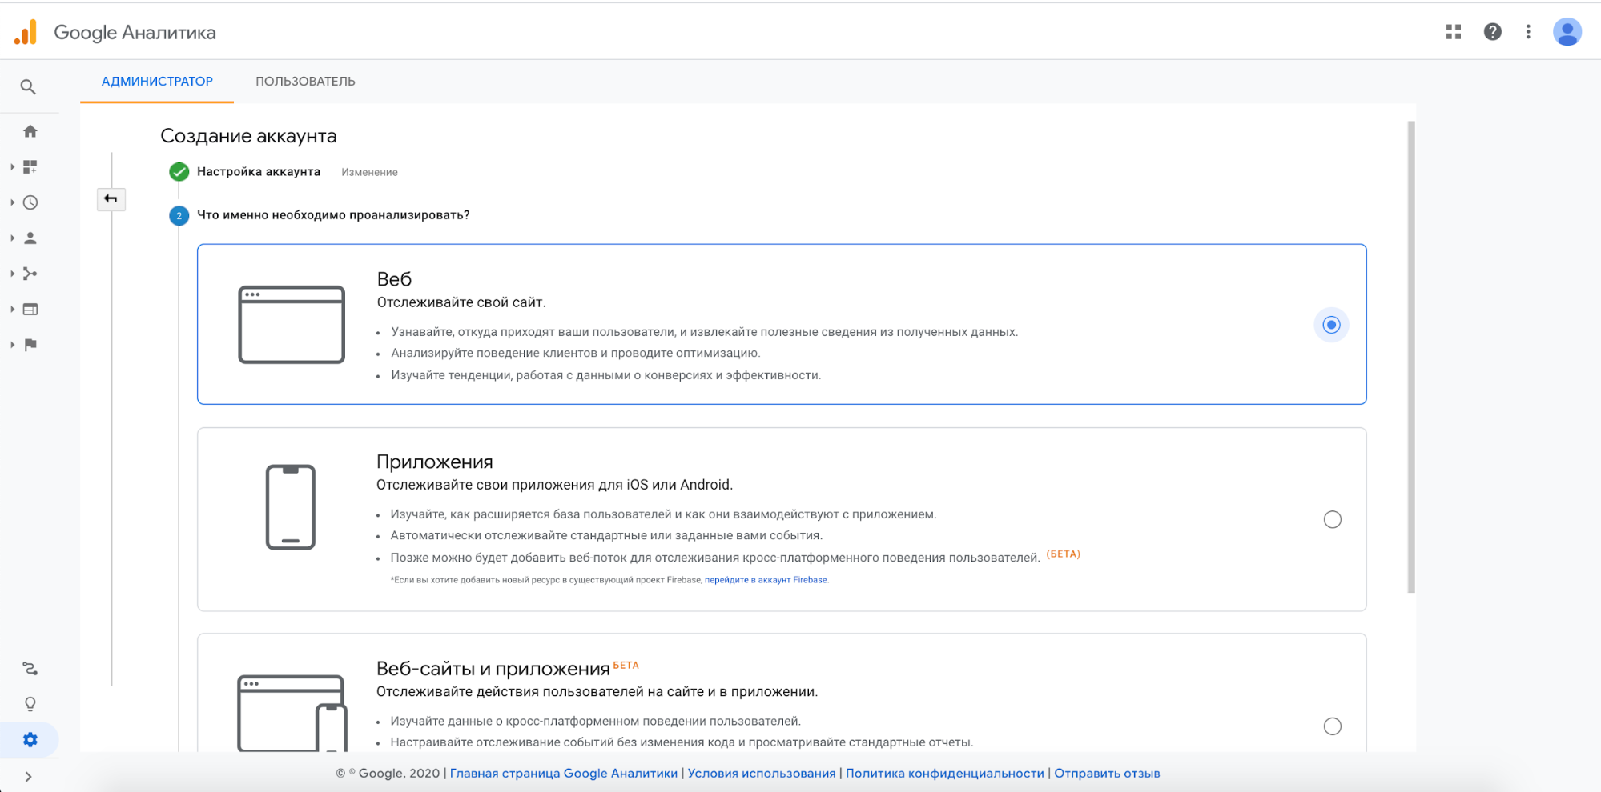Select the Веб radio button
This screenshot has height=792, width=1601.
click(1331, 325)
